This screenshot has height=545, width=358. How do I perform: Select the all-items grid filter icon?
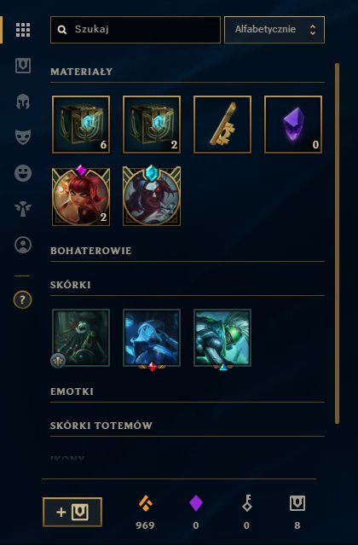(x=23, y=30)
